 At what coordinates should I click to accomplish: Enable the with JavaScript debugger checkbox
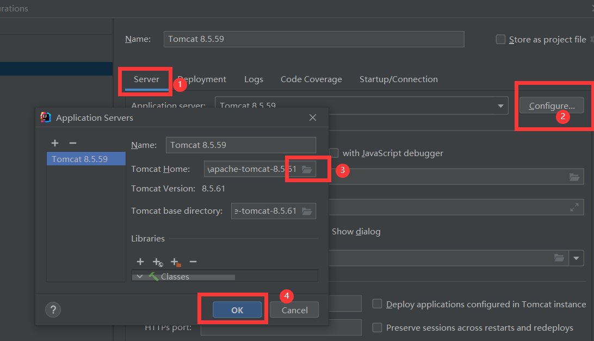(x=334, y=153)
